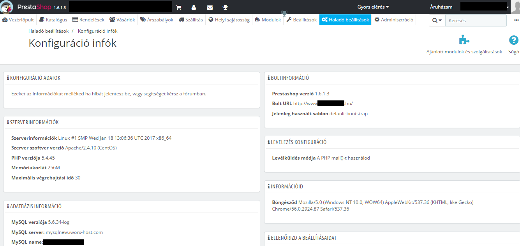Open the Katalógus menu

[53, 20]
